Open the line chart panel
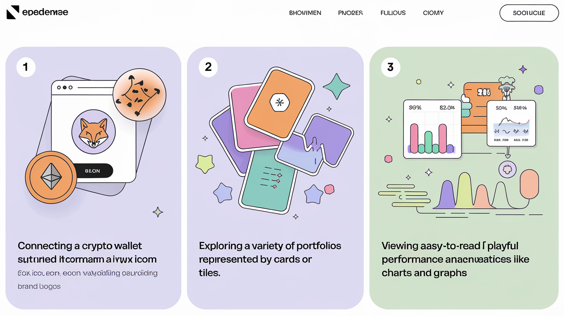Screen dimensions: 564x316 (511, 124)
